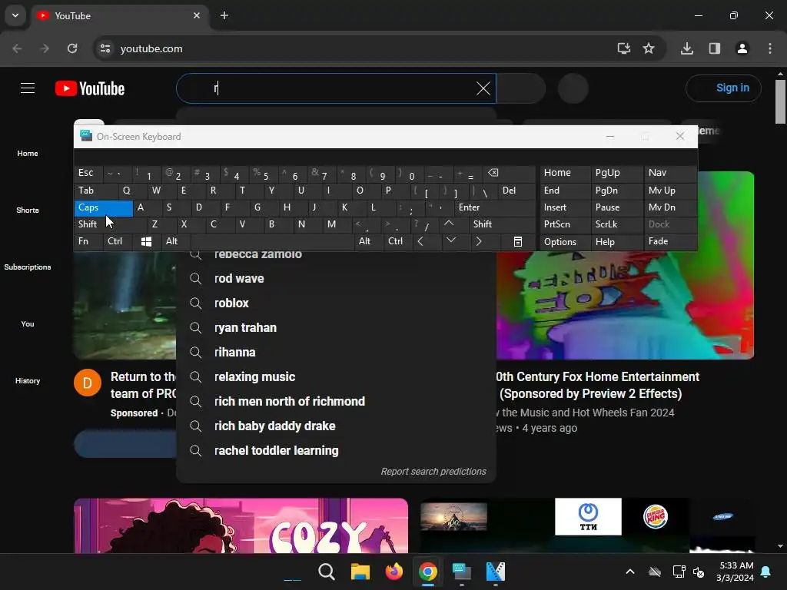Toggle the Fn key
The image size is (787, 590).
[88, 241]
